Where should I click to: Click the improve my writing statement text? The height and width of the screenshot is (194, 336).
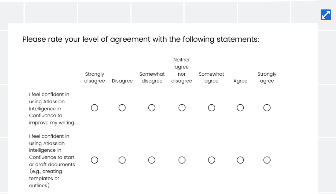pos(52,109)
